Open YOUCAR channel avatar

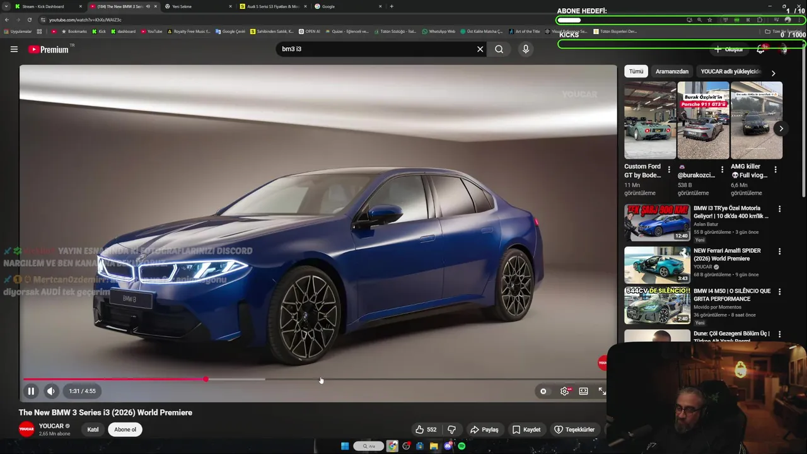click(26, 429)
